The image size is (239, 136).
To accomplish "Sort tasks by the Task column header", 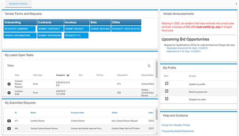I will pyautogui.click(x=17, y=75).
